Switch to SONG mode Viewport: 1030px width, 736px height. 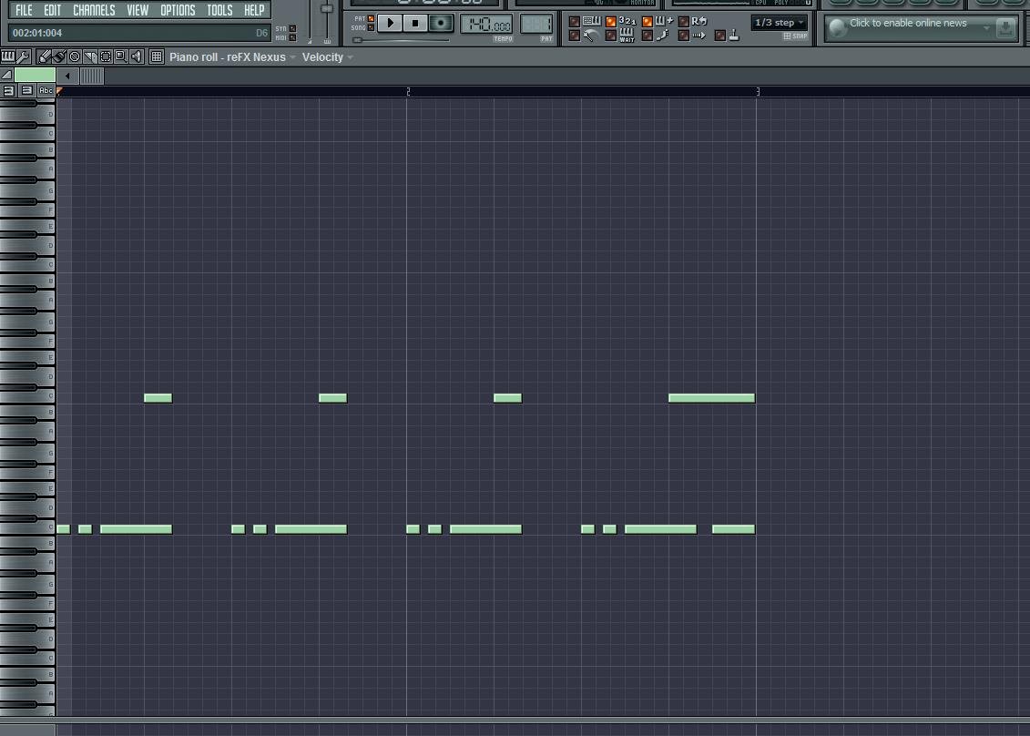372,27
